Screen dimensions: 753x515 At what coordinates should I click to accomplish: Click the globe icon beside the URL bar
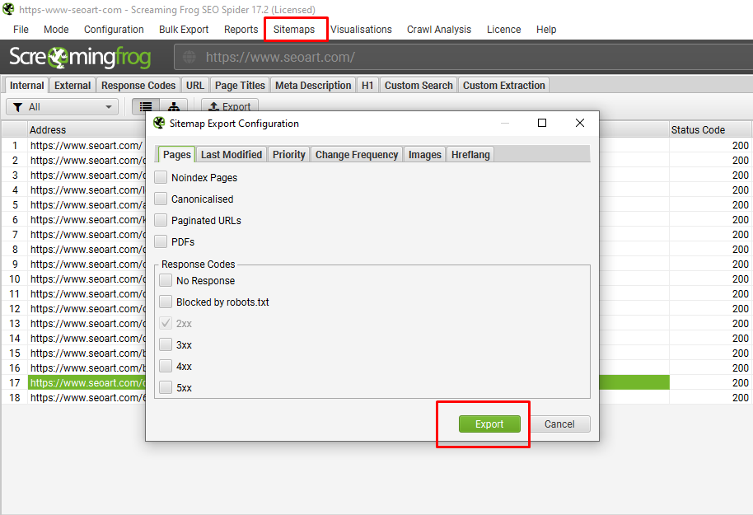pos(190,58)
